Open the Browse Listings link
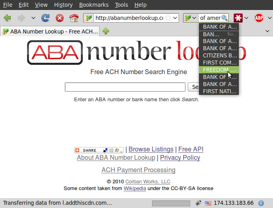 pyautogui.click(x=151, y=149)
